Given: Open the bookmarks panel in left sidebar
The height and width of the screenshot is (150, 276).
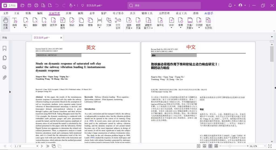Looking at the screenshot, I should click(x=5, y=48).
